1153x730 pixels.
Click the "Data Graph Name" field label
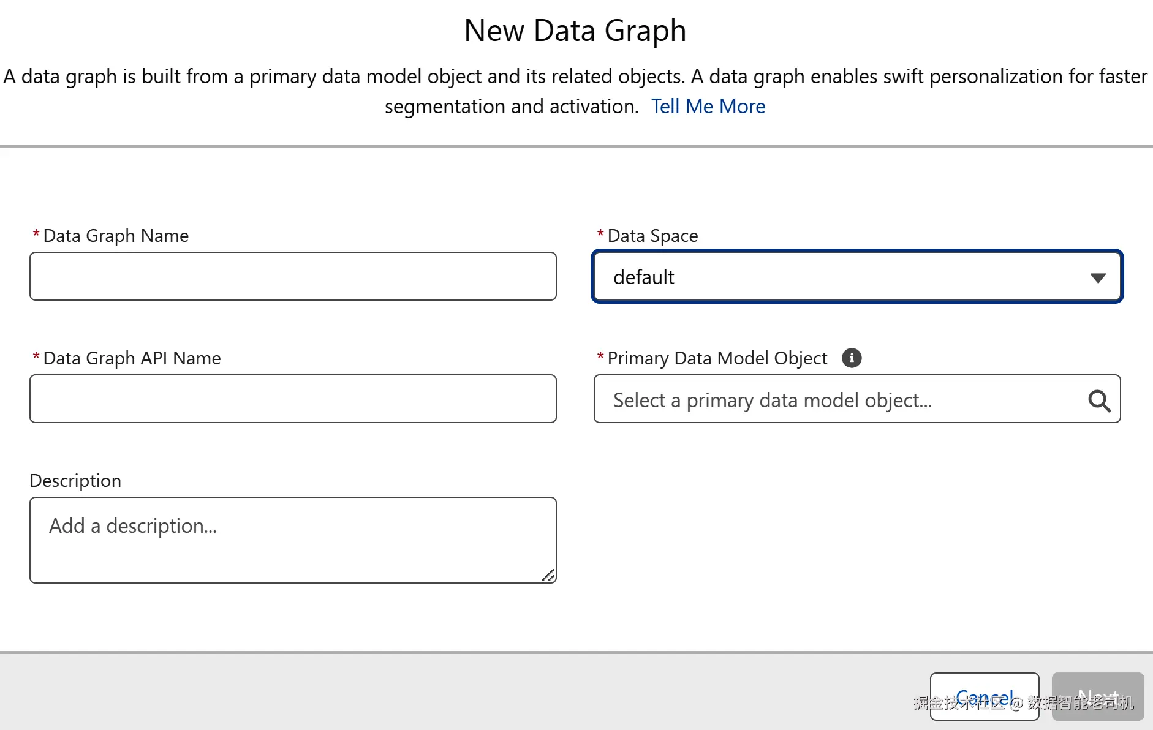[x=116, y=236]
